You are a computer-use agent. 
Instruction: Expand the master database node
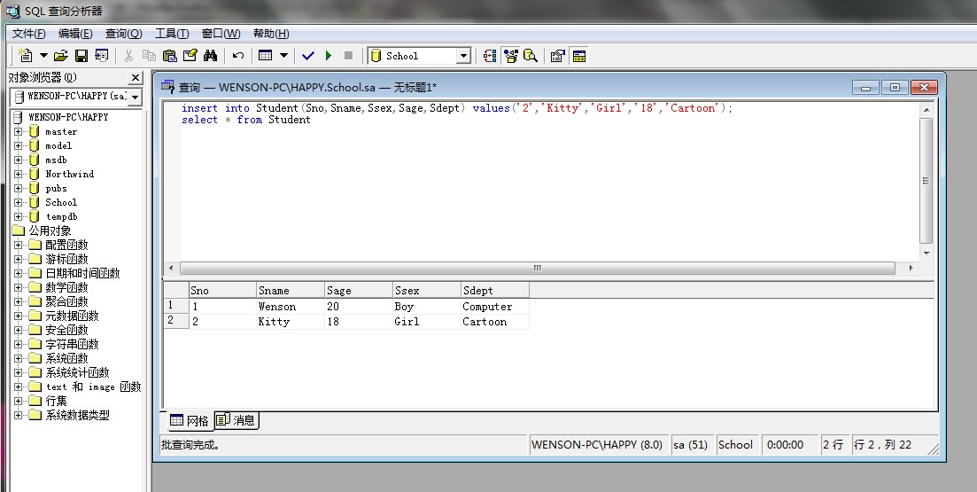point(18,131)
